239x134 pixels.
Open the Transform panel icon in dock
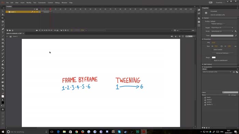(199, 26)
